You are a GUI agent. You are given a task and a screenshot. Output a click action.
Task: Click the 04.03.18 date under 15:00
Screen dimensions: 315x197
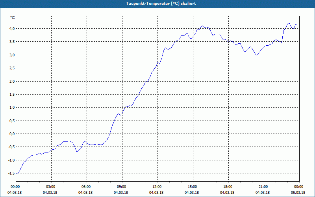point(192,193)
